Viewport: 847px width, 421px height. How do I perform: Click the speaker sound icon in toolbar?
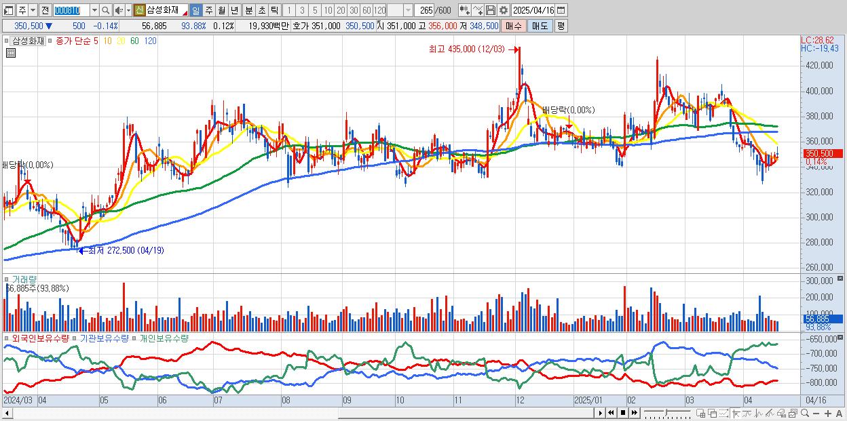(118, 10)
